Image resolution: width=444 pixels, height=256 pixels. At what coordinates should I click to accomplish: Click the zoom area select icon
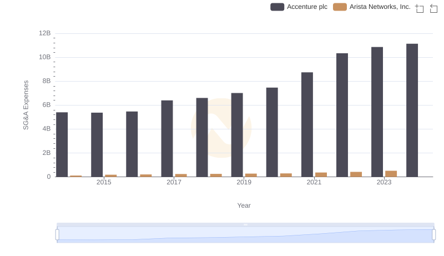[420, 8]
